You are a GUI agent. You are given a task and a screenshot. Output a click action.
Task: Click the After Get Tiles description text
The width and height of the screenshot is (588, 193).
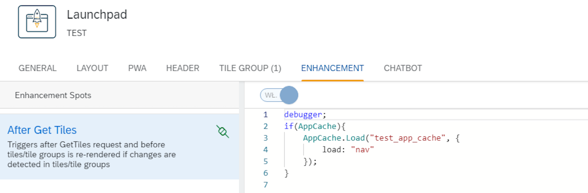coord(92,154)
